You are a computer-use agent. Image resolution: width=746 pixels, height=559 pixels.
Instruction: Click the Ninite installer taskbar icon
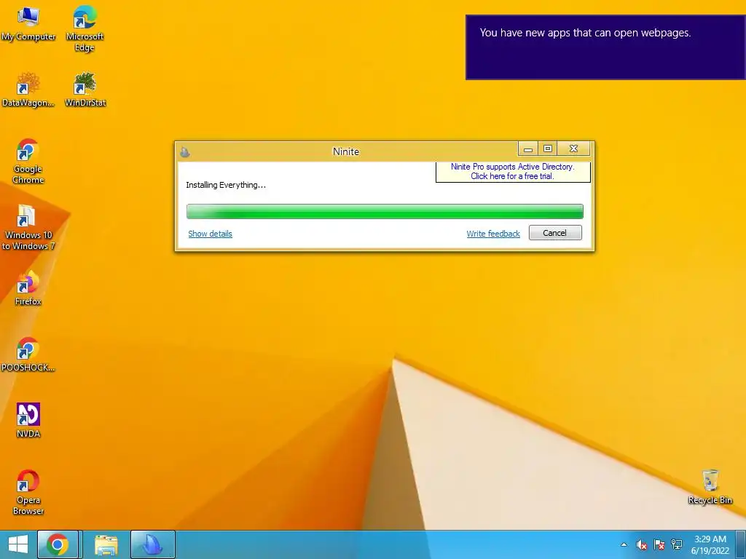coord(153,544)
